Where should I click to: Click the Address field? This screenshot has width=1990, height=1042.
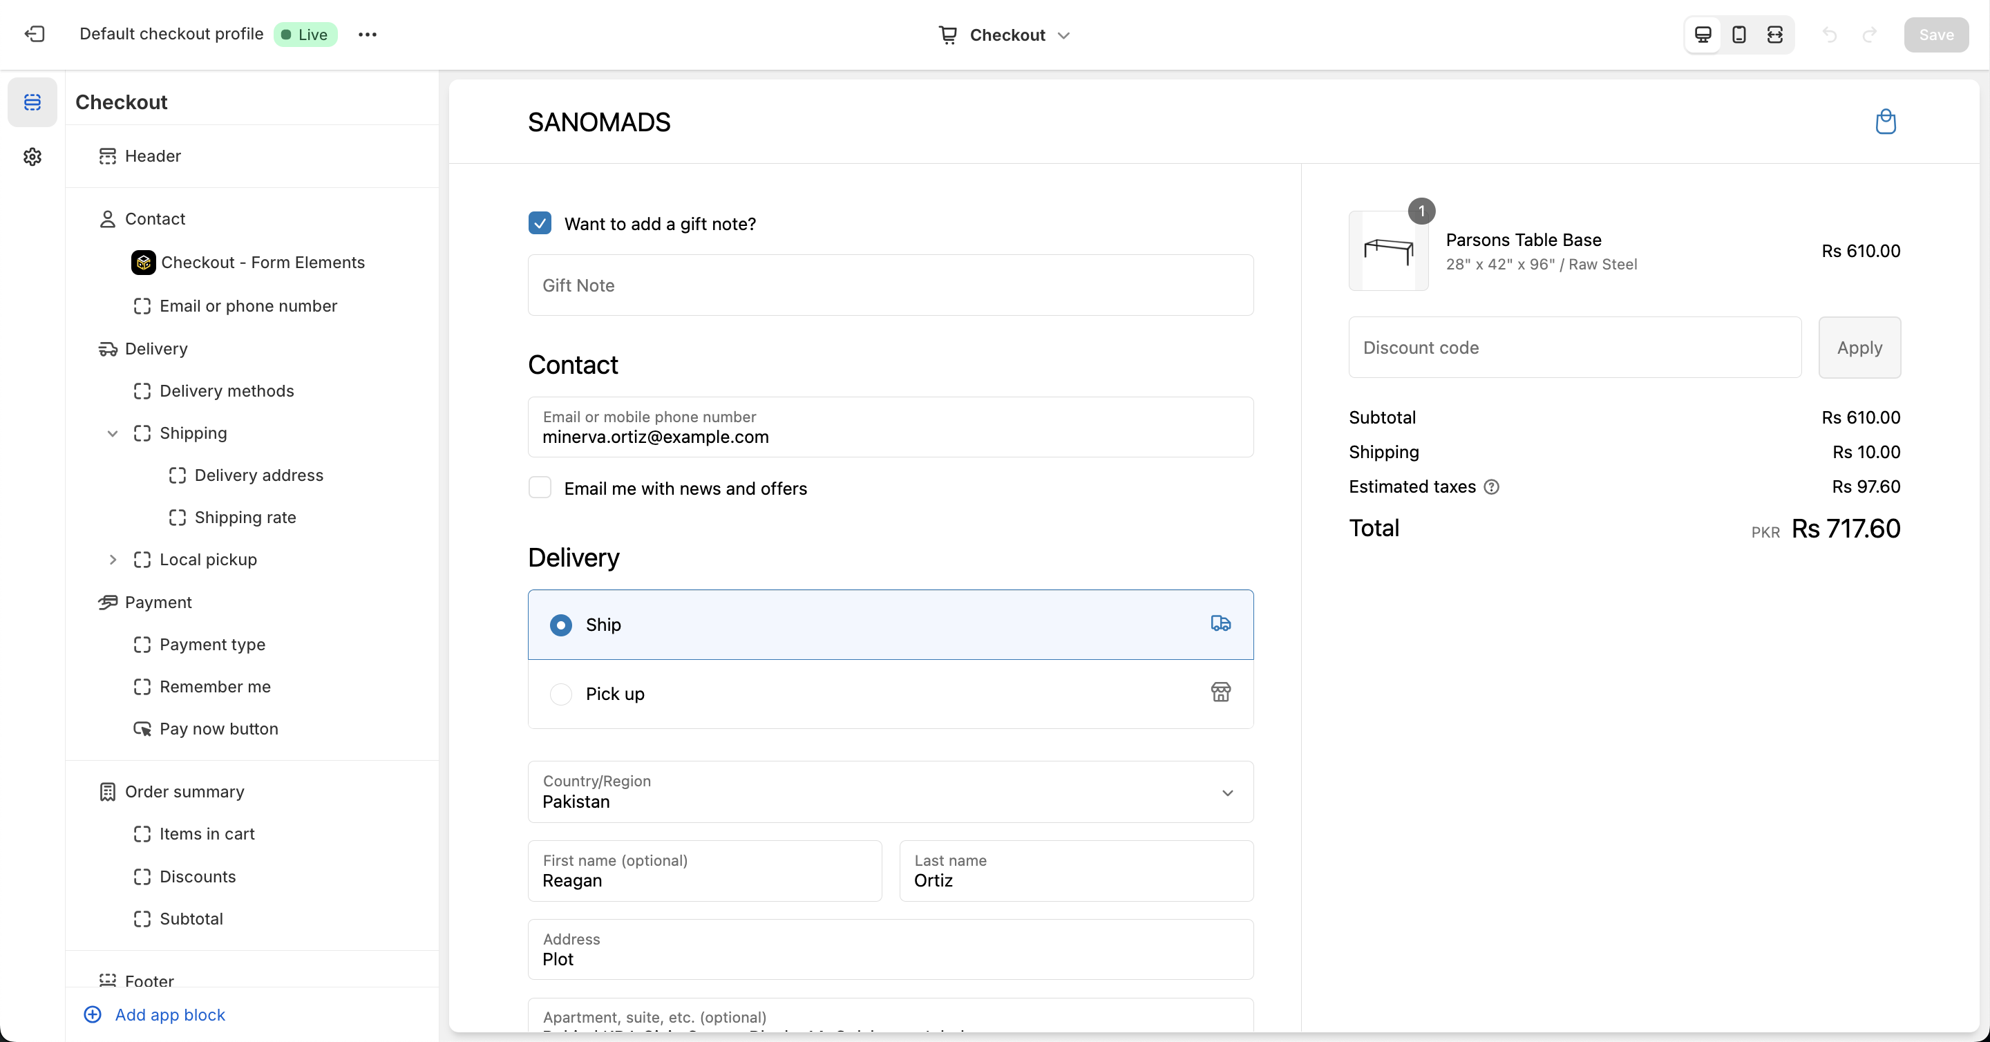click(891, 949)
